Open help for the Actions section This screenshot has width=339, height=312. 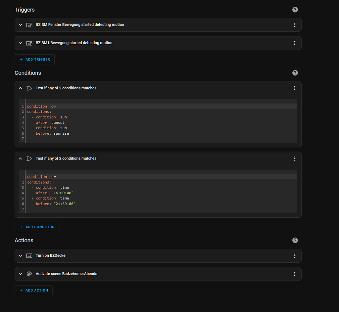(x=295, y=240)
